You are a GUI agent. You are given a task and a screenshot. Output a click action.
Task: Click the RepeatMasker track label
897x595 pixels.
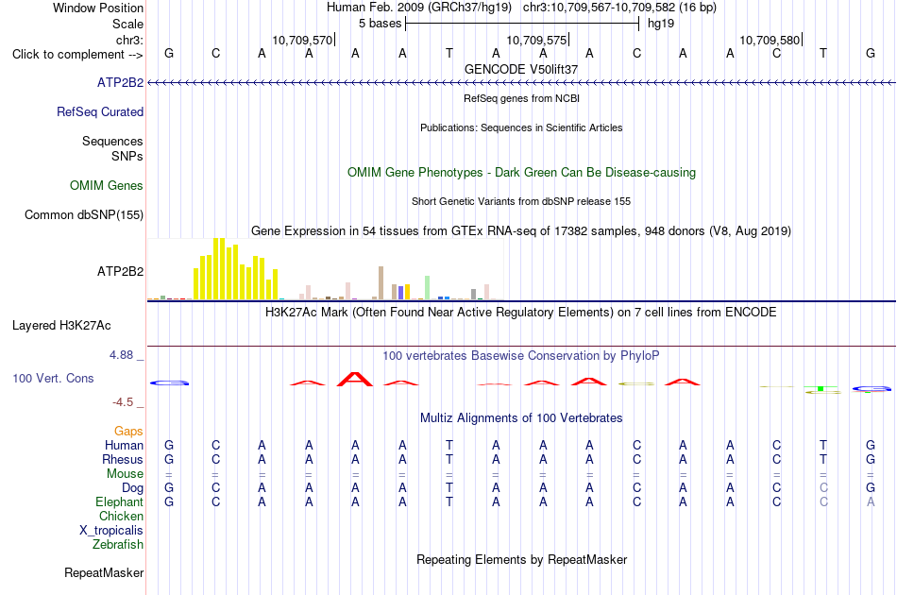coord(104,572)
